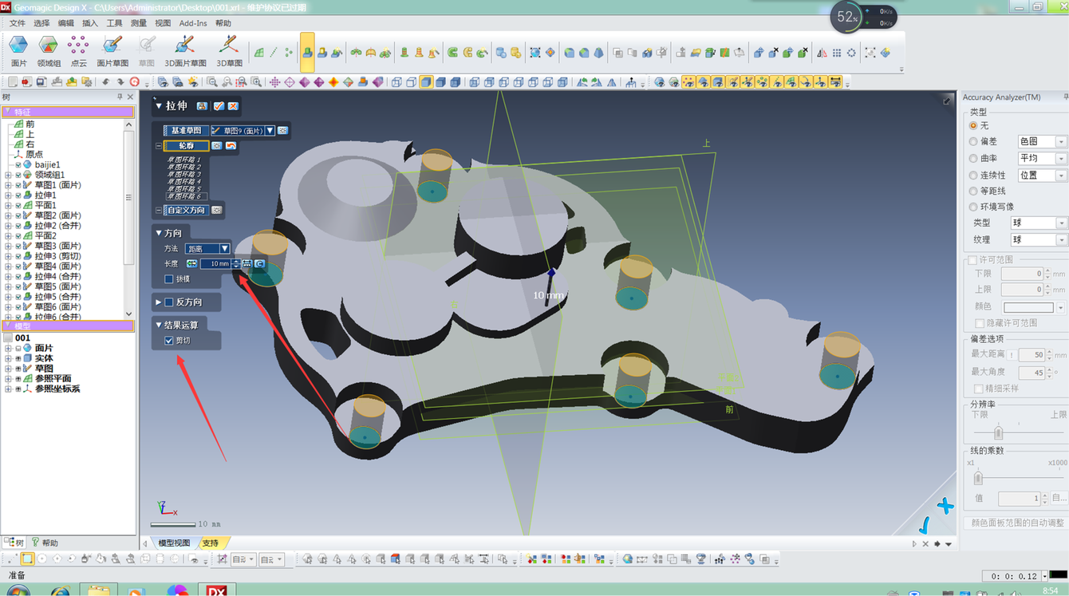1069x596 pixels.
Task: Cancel extrude with the X icon
Action: point(233,106)
